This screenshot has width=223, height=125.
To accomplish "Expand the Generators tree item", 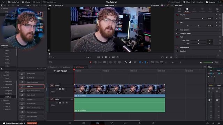I will coord(3,81).
